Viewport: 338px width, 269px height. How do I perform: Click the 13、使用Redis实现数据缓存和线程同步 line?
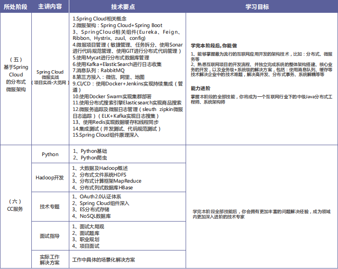click(x=115, y=122)
